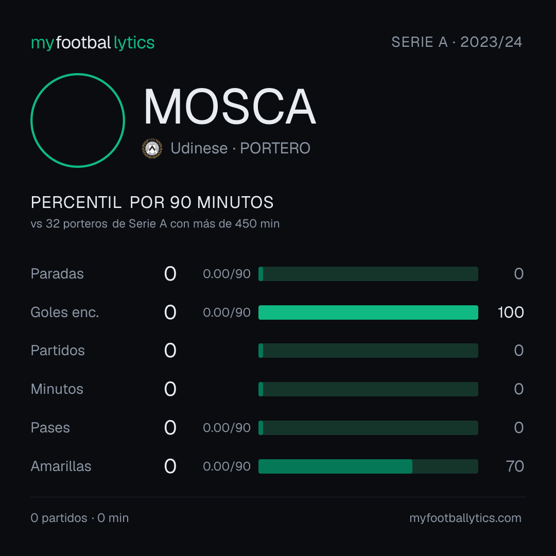Select the Paradas stat label

(x=57, y=274)
